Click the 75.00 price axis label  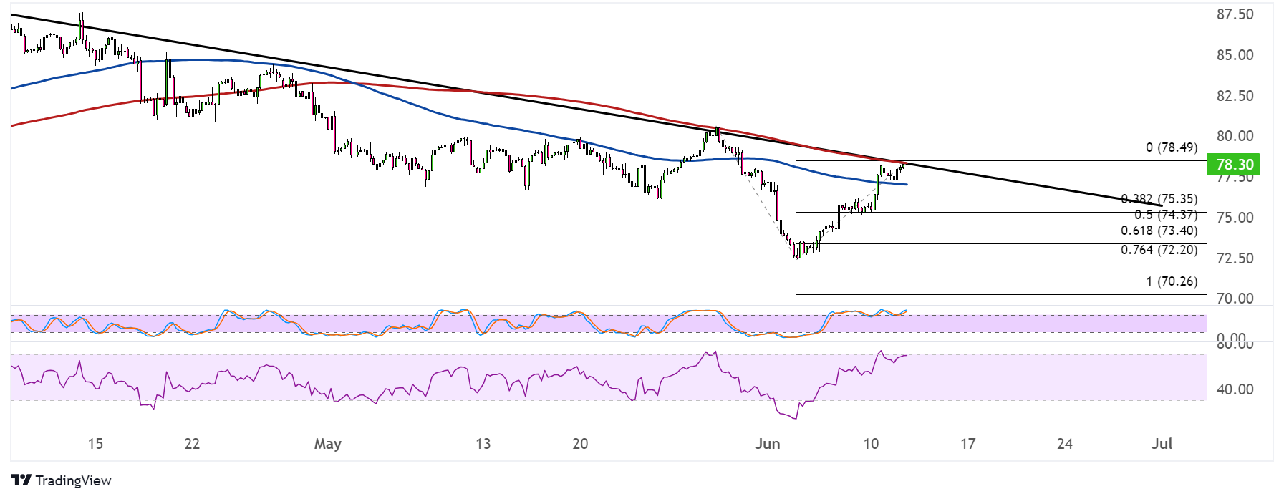coord(1235,218)
